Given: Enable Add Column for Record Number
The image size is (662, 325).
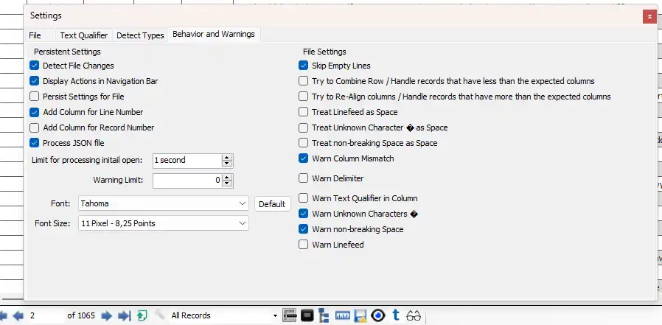Looking at the screenshot, I should (x=34, y=127).
